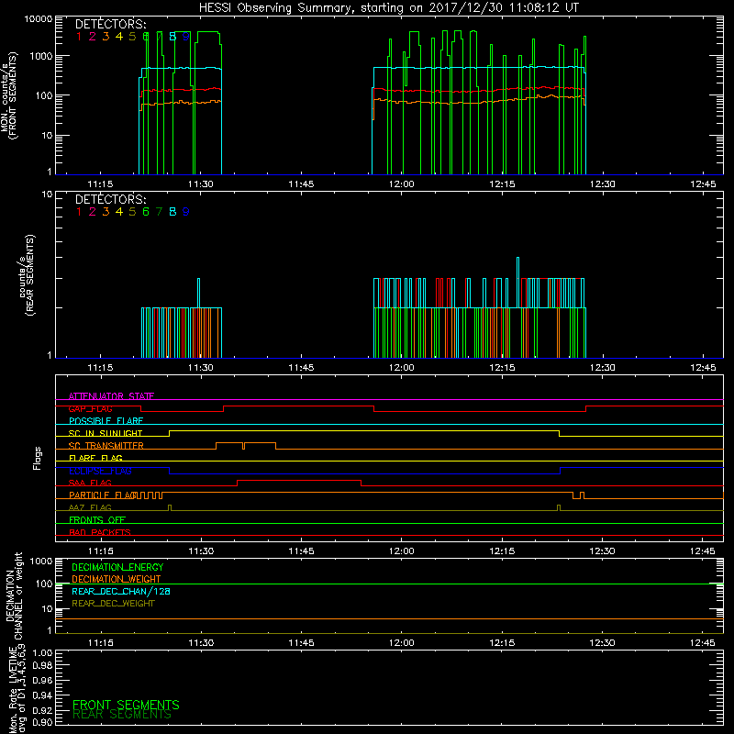
Task: Click 11:30 time label under rear segments plot
Action: click(201, 368)
